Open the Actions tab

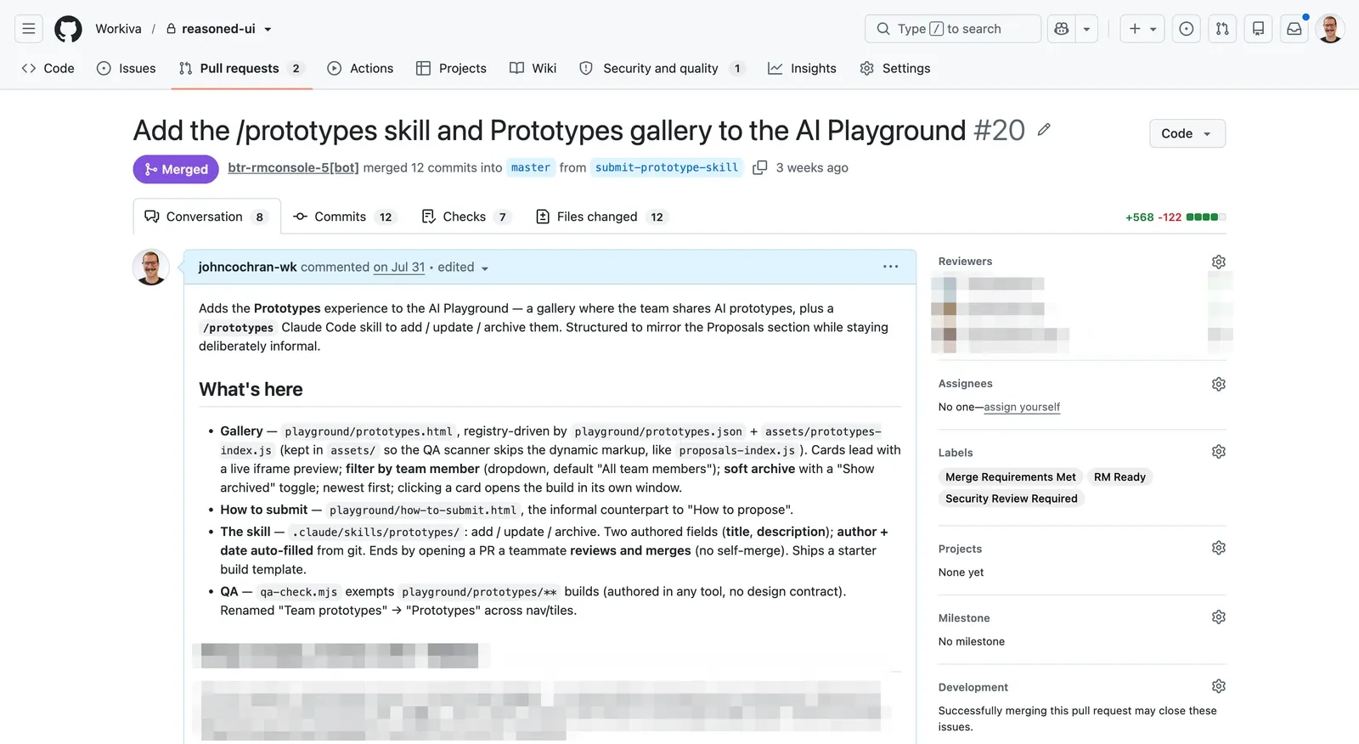[x=360, y=68]
